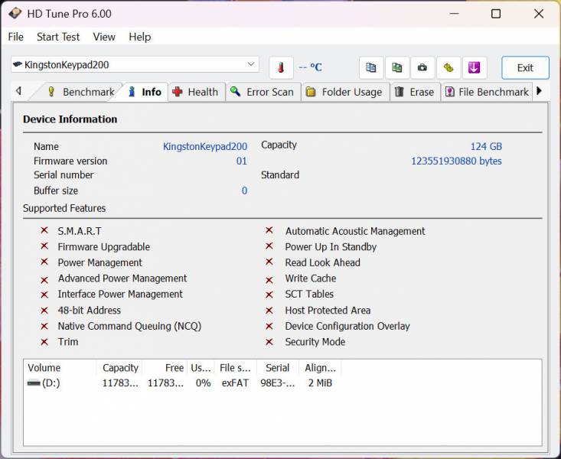Click the temperature thermometer icon

pyautogui.click(x=281, y=67)
